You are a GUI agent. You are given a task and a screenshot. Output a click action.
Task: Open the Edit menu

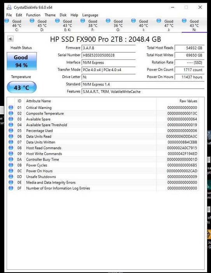pyautogui.click(x=19, y=15)
